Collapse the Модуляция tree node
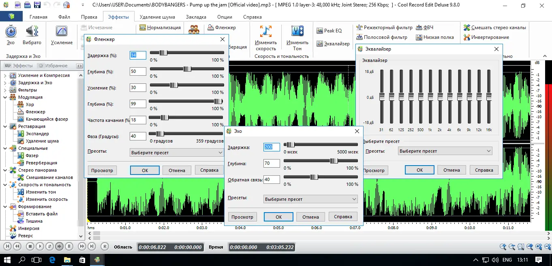The image size is (552, 266). [6, 97]
